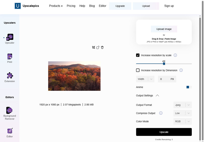The height and width of the screenshot is (142, 204).
Task: Uncheck Increase resolution by scale checkbox
Action: point(138,55)
